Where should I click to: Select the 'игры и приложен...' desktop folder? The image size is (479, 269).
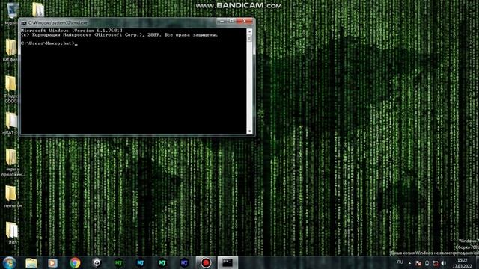(x=12, y=163)
